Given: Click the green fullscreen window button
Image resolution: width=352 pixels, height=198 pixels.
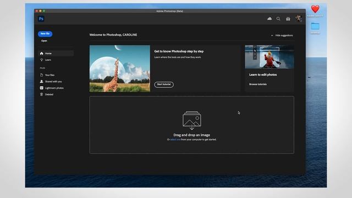Looking at the screenshot, I should click(44, 11).
